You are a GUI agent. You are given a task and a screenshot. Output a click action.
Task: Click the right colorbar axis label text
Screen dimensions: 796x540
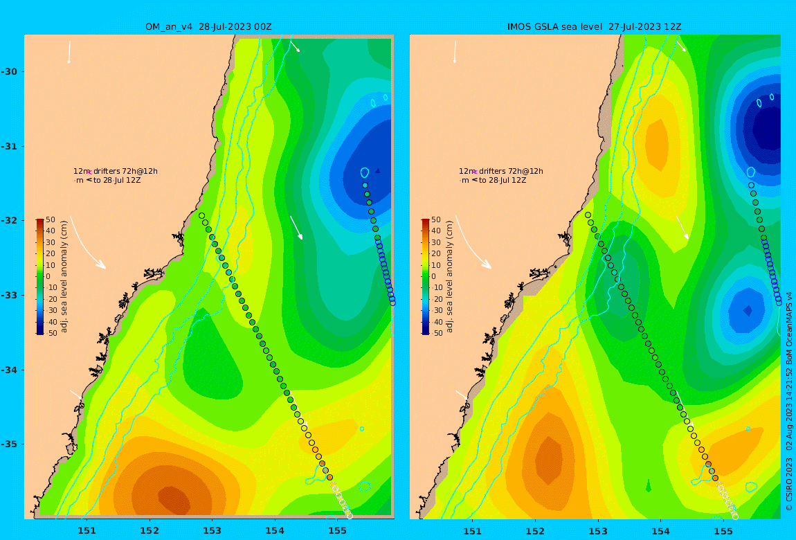tap(449, 277)
